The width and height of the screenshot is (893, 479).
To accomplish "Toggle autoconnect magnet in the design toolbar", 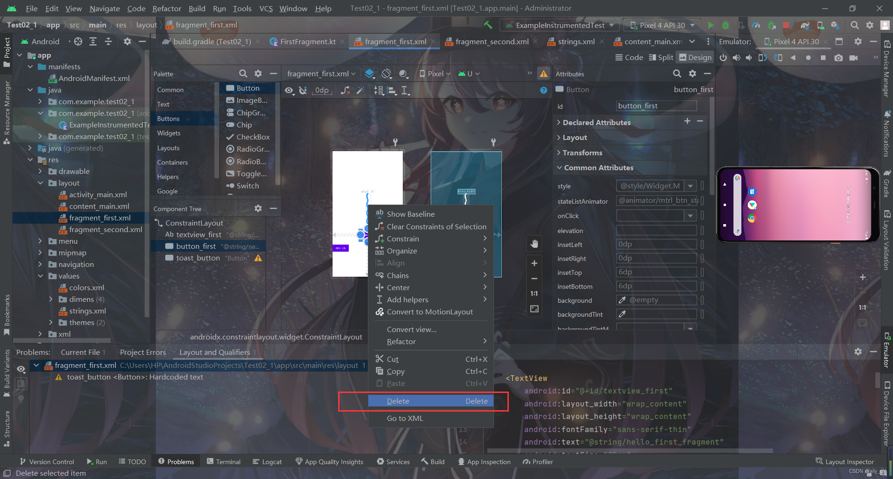I will pyautogui.click(x=303, y=90).
